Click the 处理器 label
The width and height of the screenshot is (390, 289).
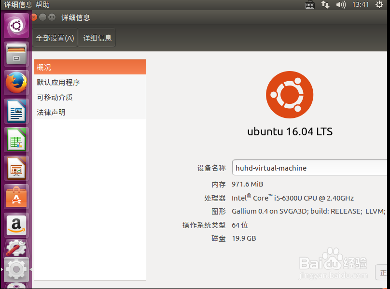215,198
